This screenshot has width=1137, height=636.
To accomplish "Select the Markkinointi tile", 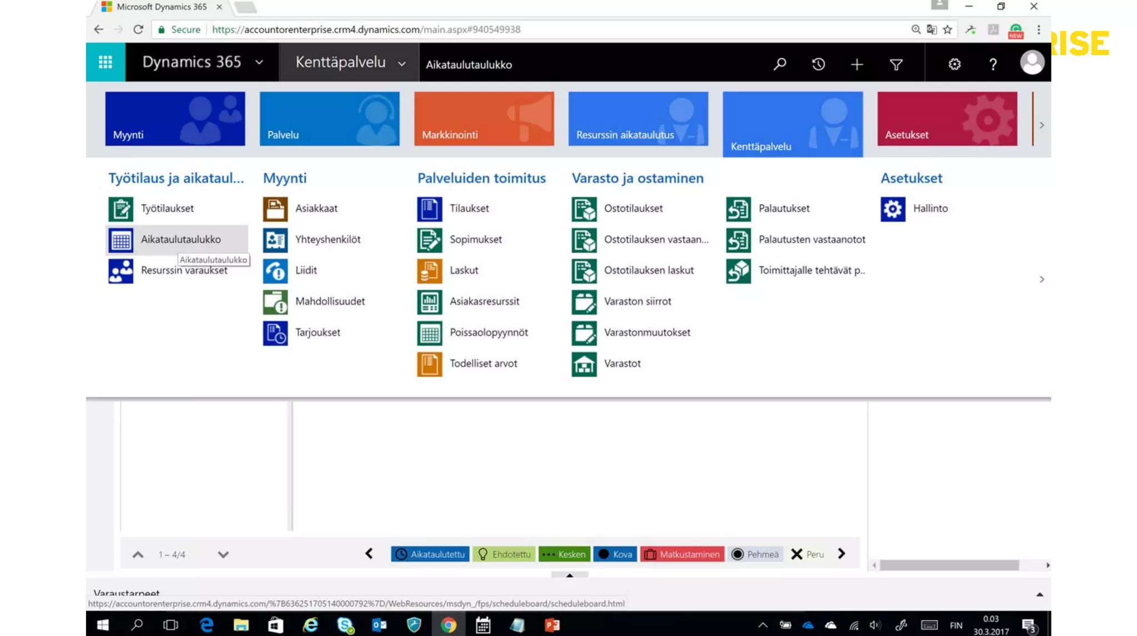I will (x=484, y=119).
